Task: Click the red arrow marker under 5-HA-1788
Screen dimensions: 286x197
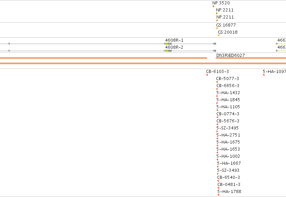Action: 218,195
